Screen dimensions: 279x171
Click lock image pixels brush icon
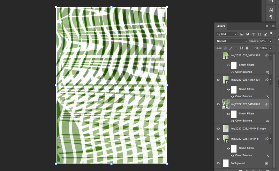(x=231, y=48)
